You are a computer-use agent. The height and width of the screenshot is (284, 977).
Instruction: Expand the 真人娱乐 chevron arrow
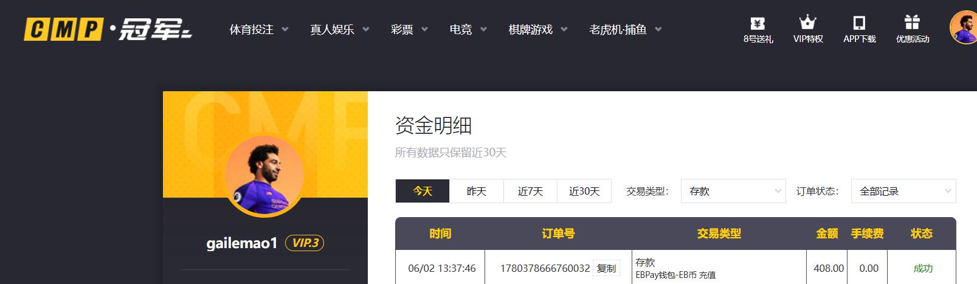366,29
